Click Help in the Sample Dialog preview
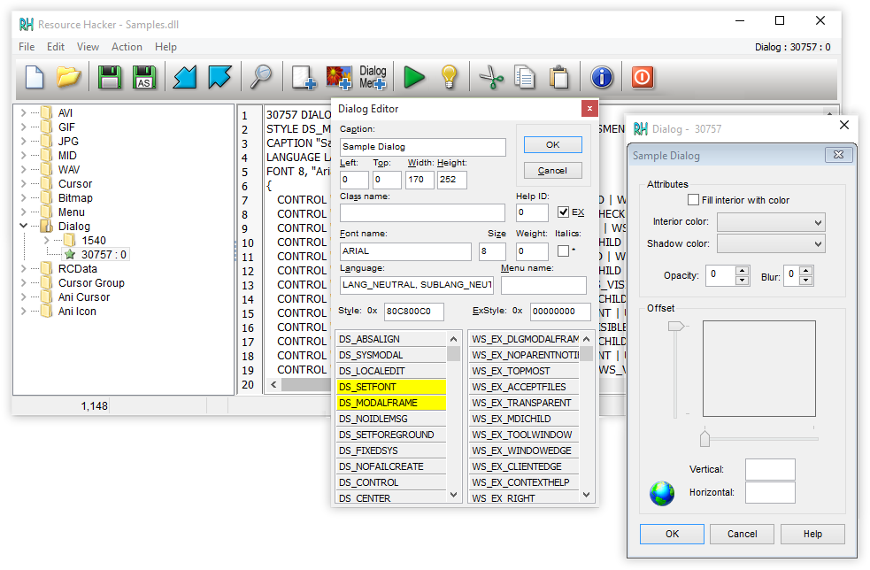 [x=812, y=534]
